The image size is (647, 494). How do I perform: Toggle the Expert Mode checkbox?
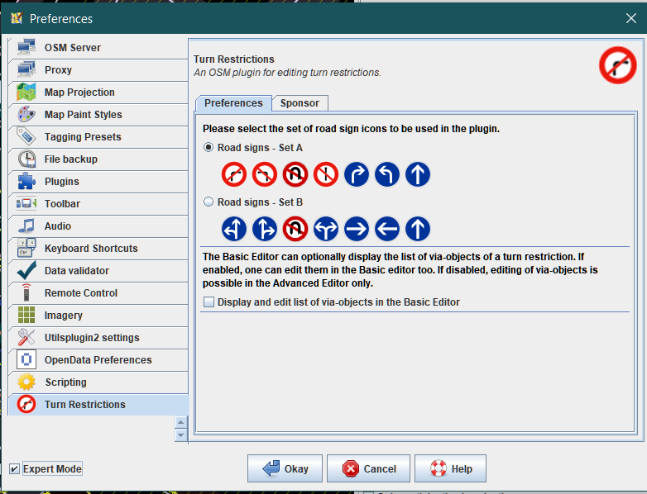(x=14, y=469)
